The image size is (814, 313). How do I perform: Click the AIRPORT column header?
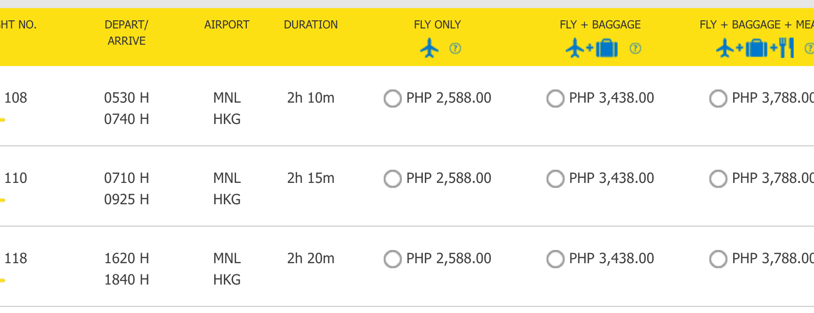pos(226,24)
